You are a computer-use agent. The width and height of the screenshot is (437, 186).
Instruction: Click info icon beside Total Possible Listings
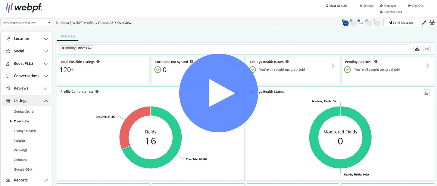(x=98, y=61)
